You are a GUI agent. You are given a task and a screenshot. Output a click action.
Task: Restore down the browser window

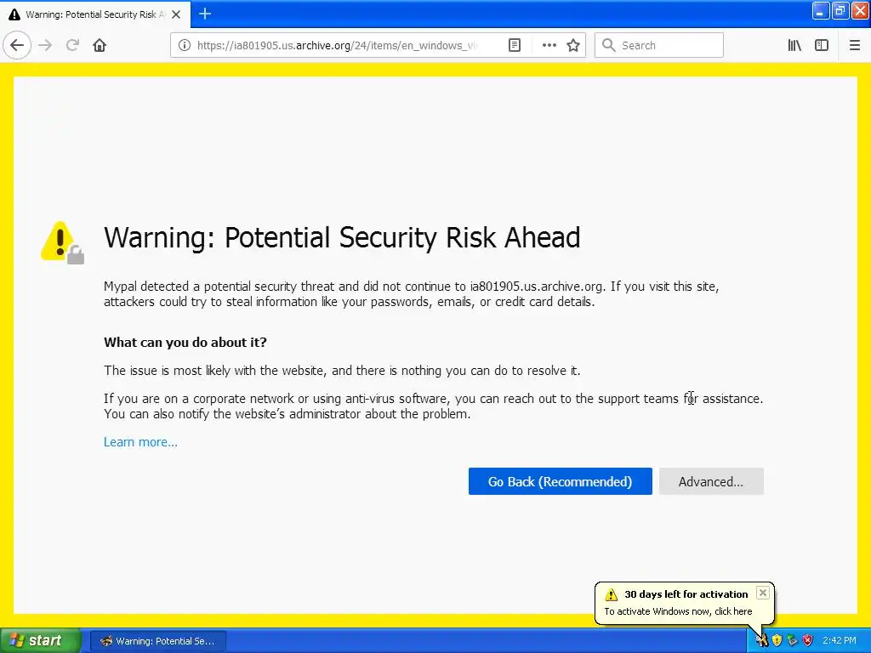840,11
